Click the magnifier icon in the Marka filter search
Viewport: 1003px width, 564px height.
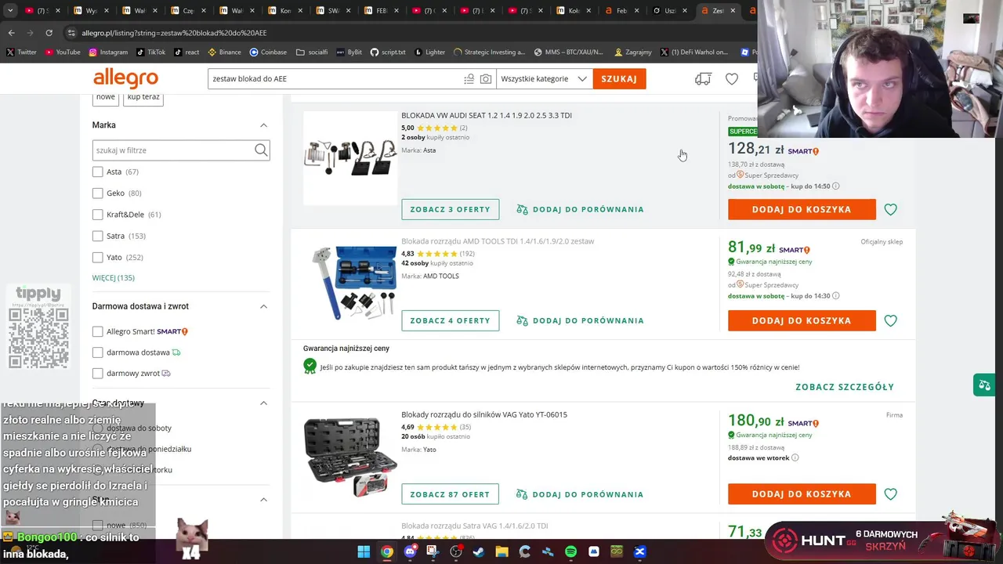coord(261,150)
